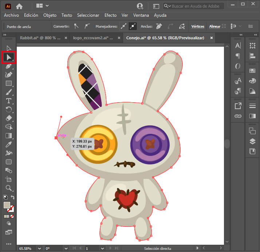Convert anchor point to smooth
Viewport: 260px width, 252px height.
[87, 26]
